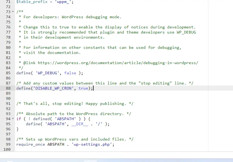The height and width of the screenshot is (162, 233).
Task: Click the quoted 'WP_DEBUG' string in define statement
Action: tap(47, 73)
